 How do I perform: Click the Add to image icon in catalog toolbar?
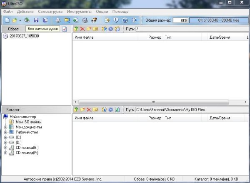[x=104, y=110]
